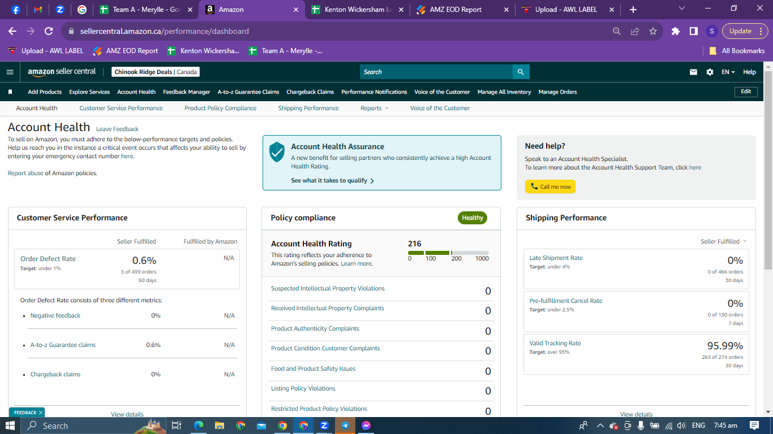Viewport: 773px width, 434px height.
Task: Open the Product Policy Compliance sub-tab
Action: 220,108
